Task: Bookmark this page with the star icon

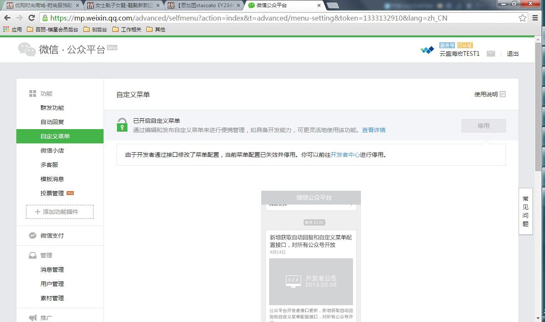Action: click(522, 18)
